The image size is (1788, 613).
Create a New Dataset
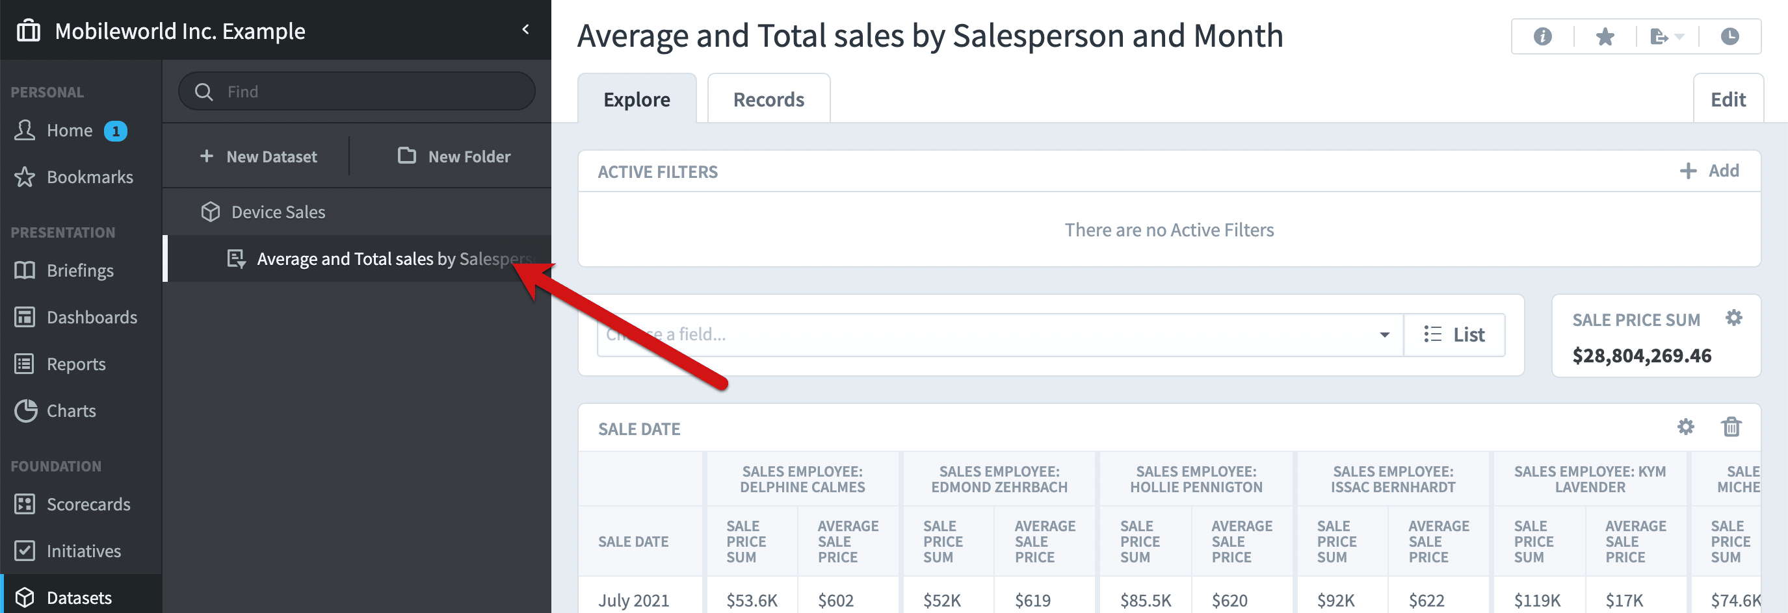258,156
